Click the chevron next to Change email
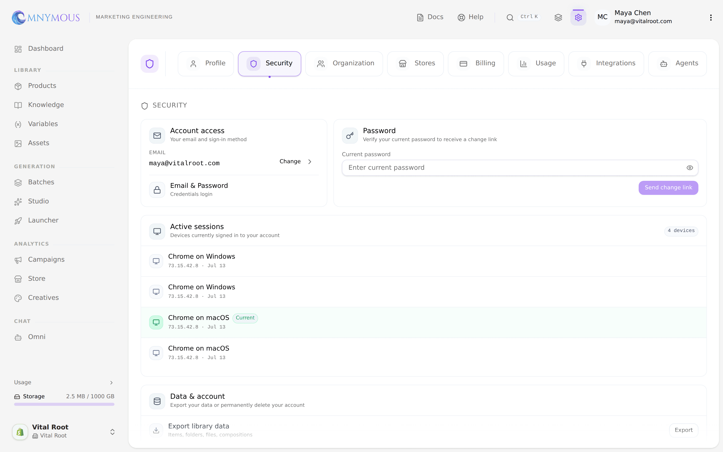 (x=310, y=162)
